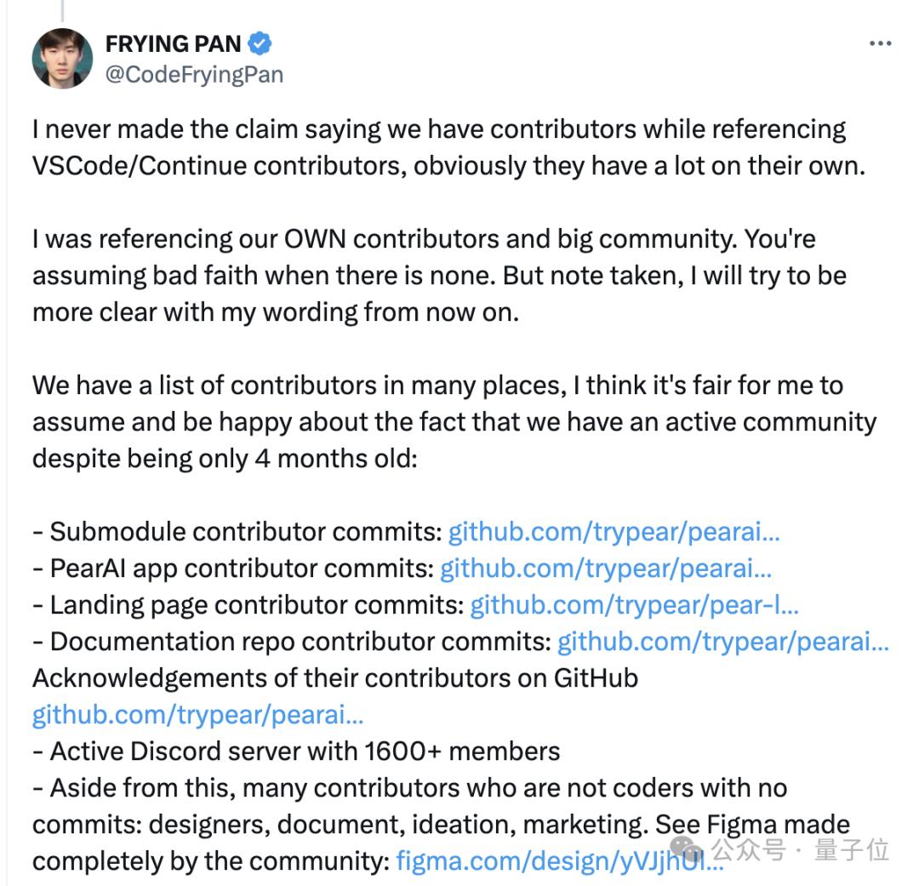Click the '量子位' watermark text
919x886 pixels.
click(x=852, y=849)
